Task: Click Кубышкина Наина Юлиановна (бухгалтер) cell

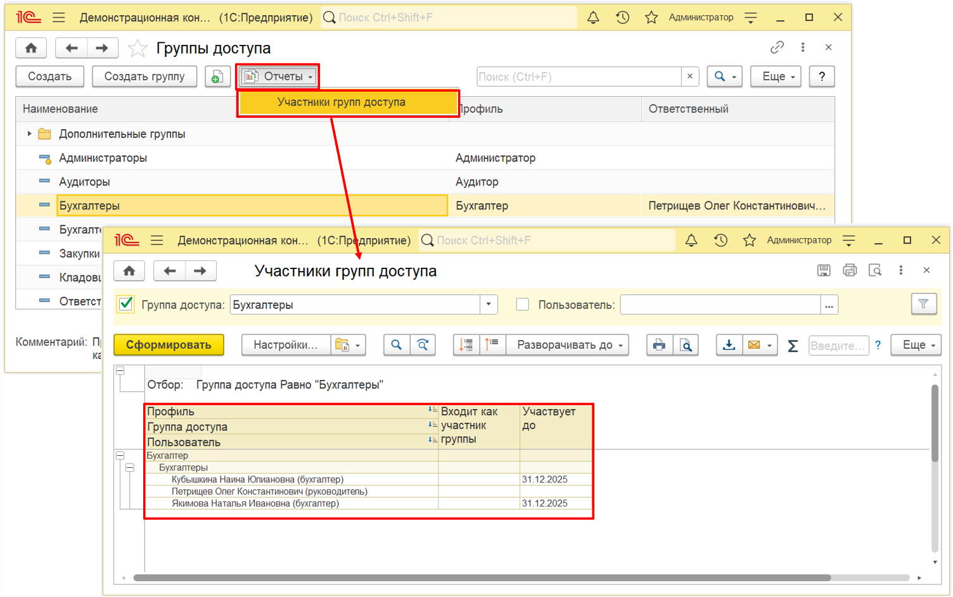Action: [x=291, y=480]
